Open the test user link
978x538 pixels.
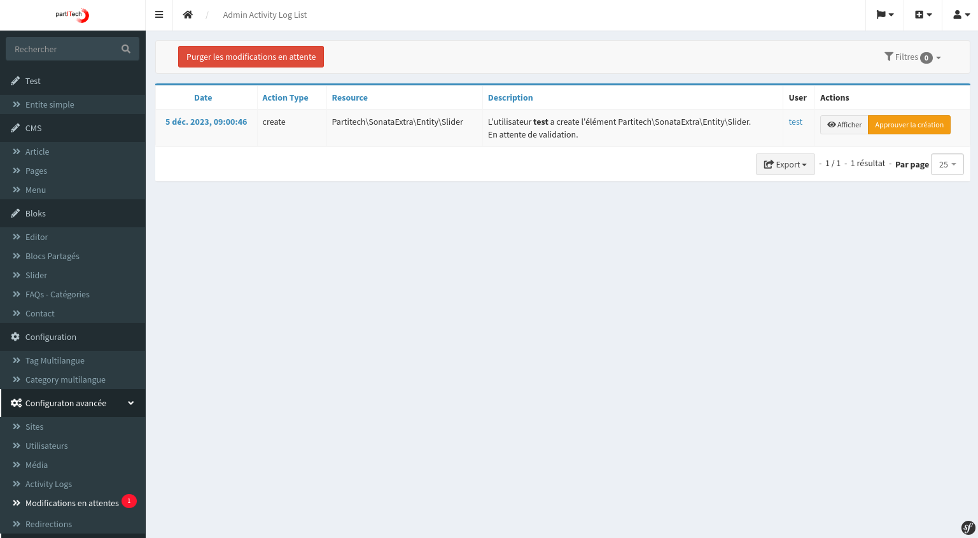pos(795,122)
